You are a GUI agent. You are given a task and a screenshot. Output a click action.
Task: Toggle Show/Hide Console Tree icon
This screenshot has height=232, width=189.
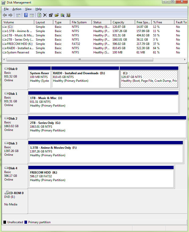coord(18,15)
